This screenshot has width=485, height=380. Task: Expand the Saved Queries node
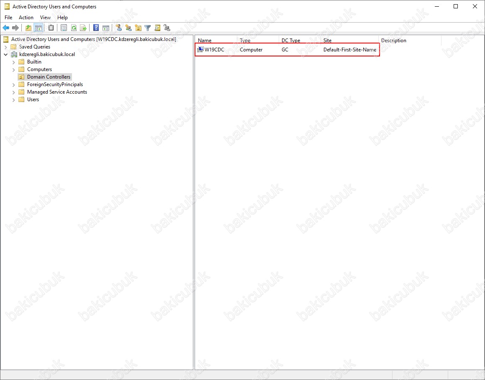[5, 47]
